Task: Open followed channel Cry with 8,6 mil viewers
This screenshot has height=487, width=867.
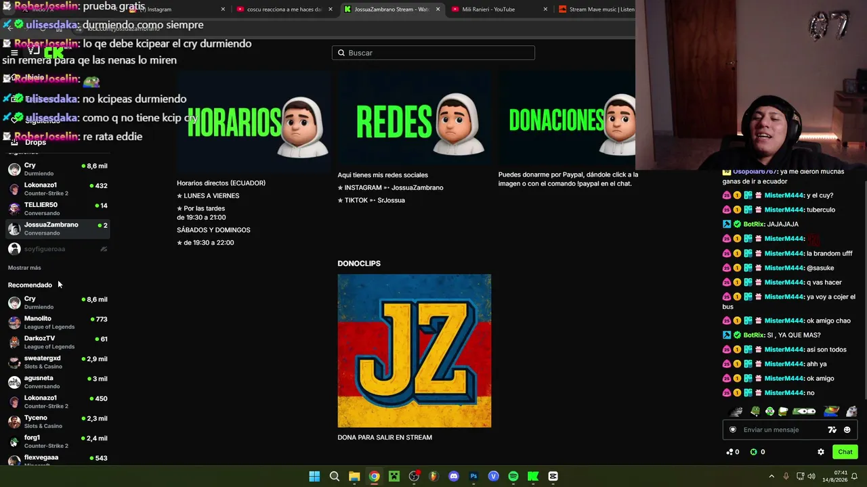Action: [x=58, y=169]
